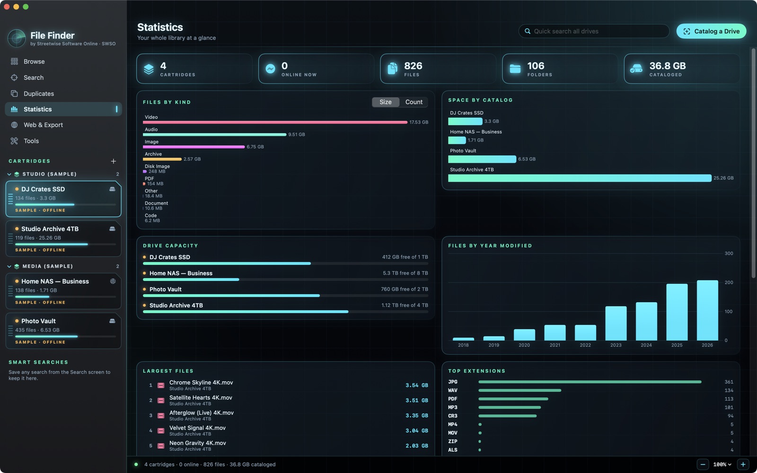
Task: Click the Search crosshair icon in sidebar
Action: click(14, 78)
